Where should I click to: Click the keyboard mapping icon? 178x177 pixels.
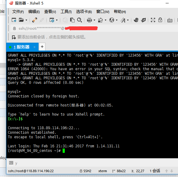(x=170, y=20)
